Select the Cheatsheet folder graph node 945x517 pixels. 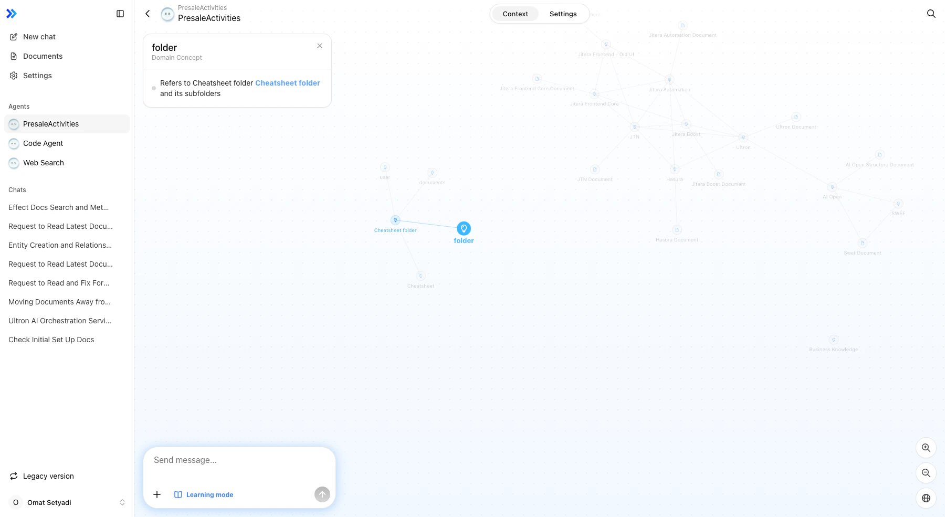(395, 220)
